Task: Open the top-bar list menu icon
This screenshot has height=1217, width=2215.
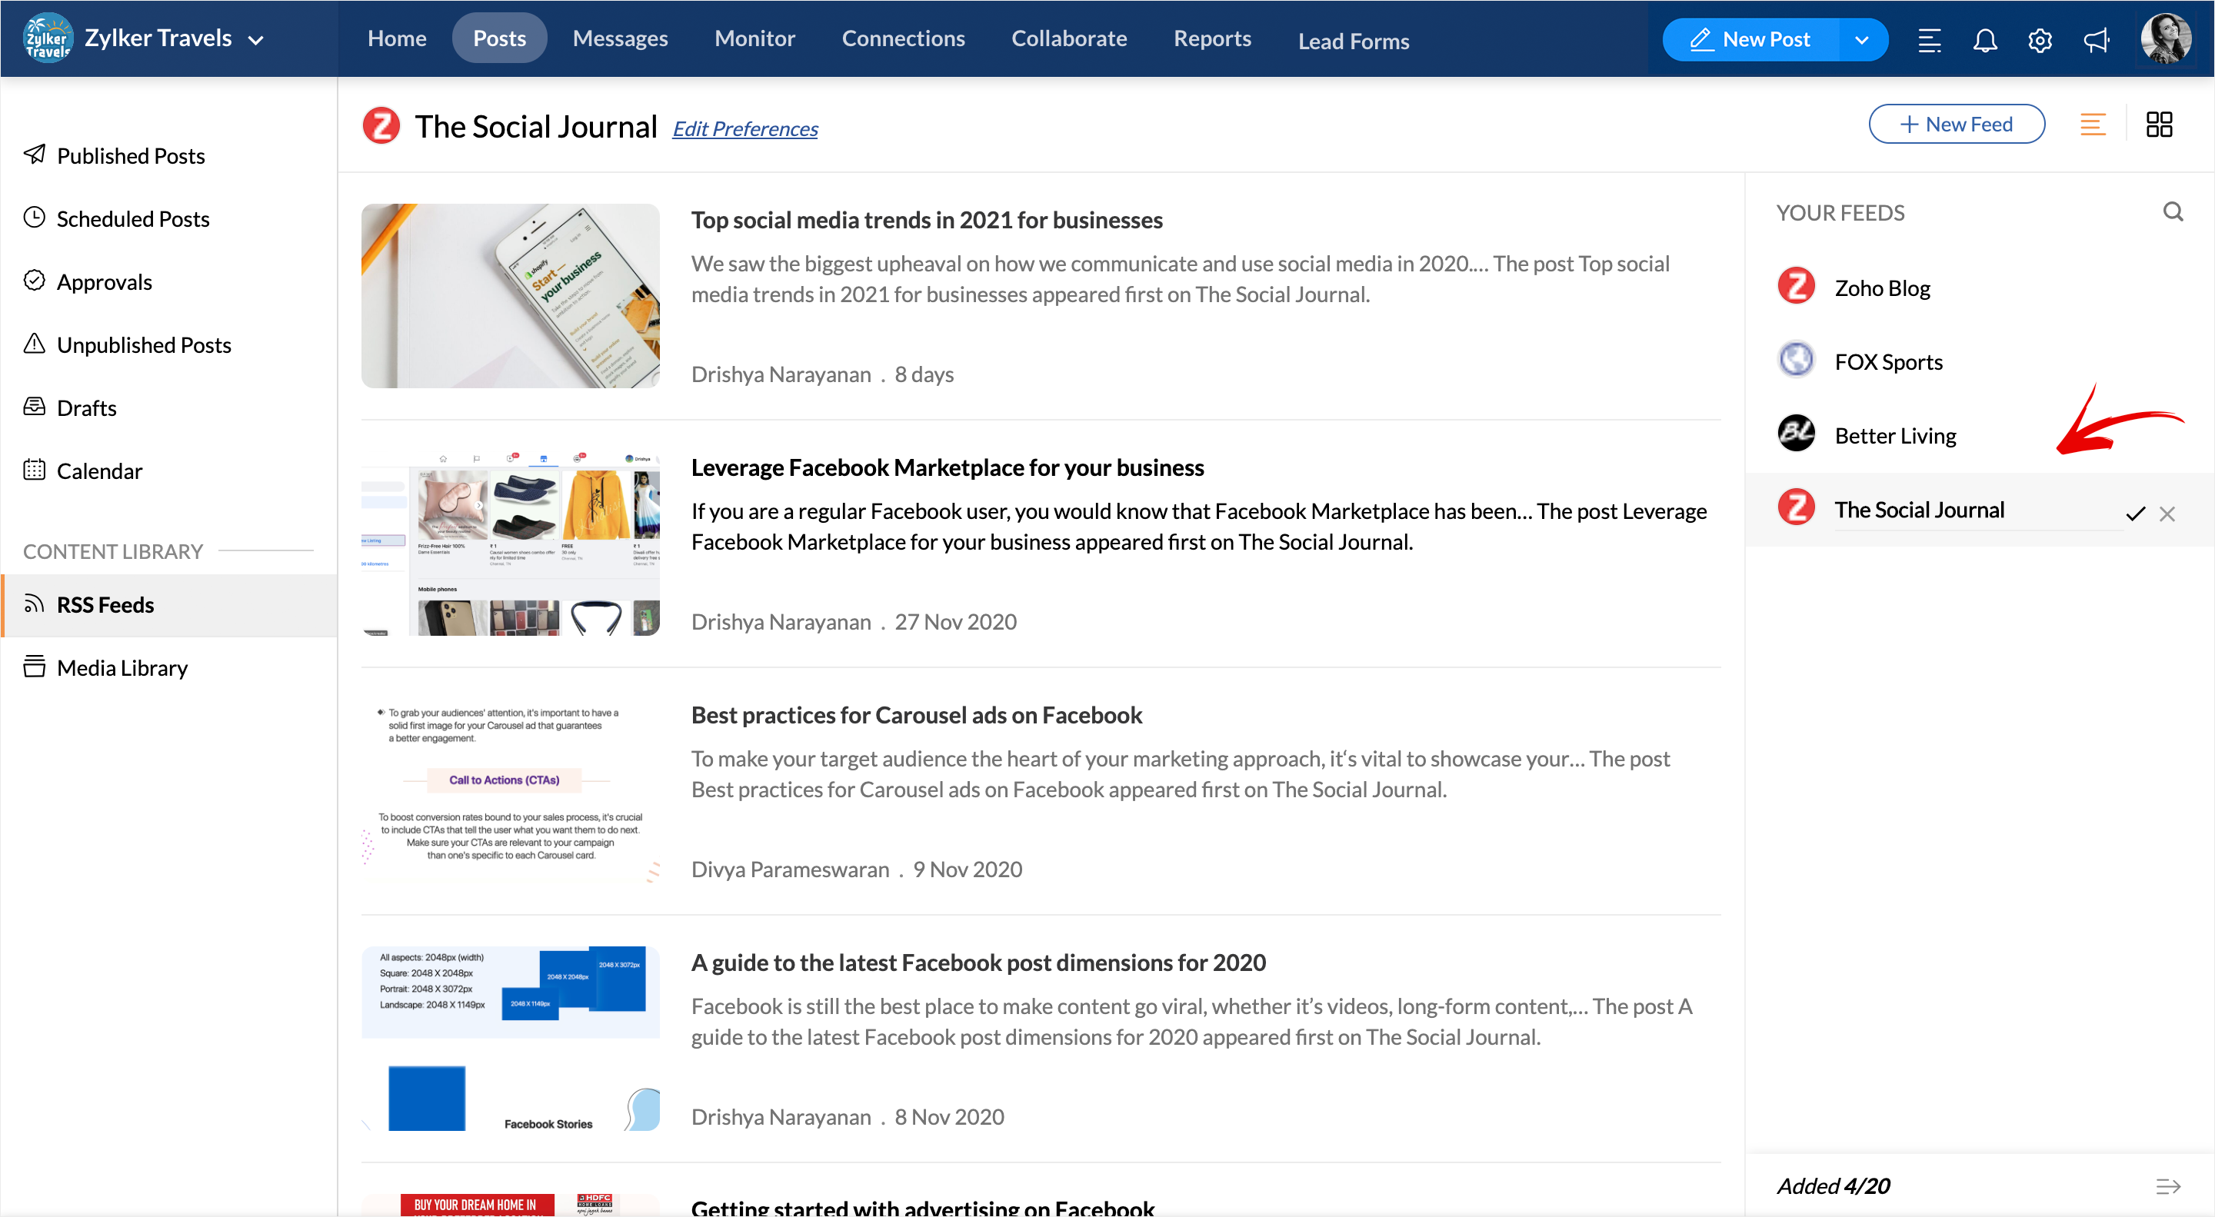Action: [1929, 39]
